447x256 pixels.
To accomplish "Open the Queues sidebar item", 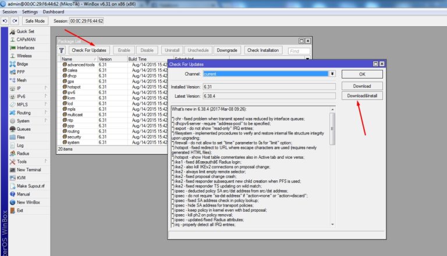I will [x=23, y=129].
